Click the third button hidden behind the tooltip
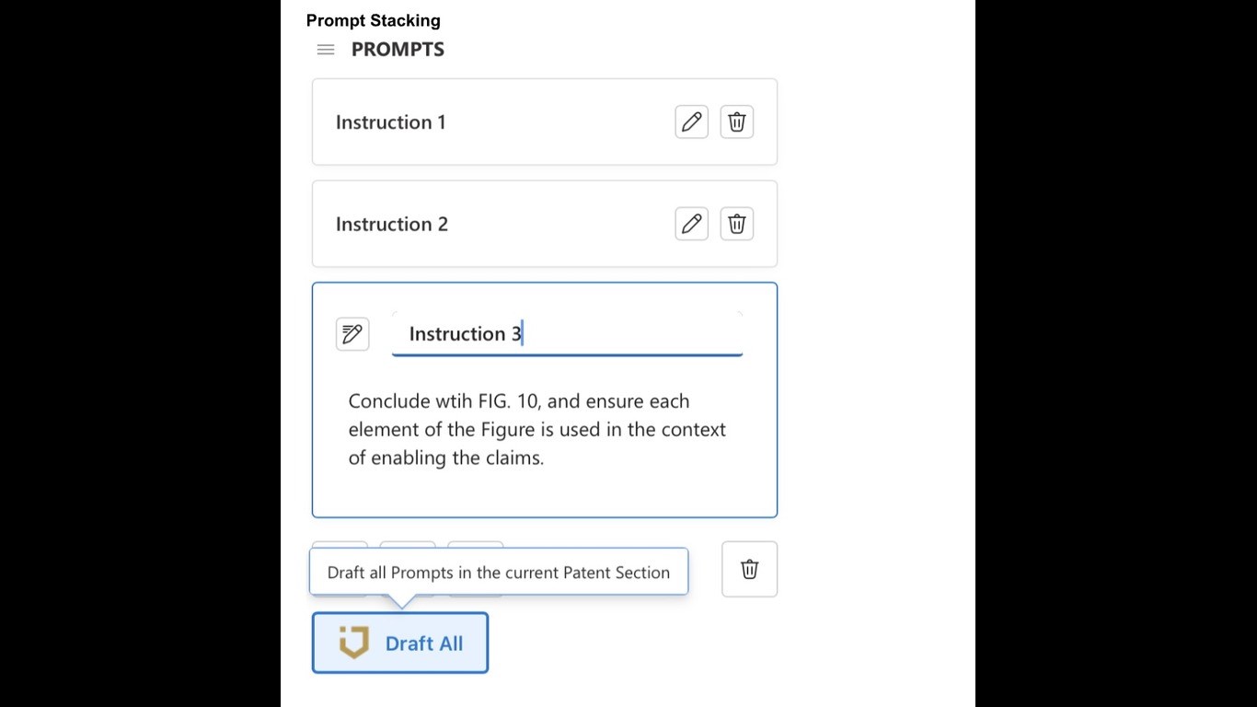Image resolution: width=1257 pixels, height=707 pixels. coord(476,544)
